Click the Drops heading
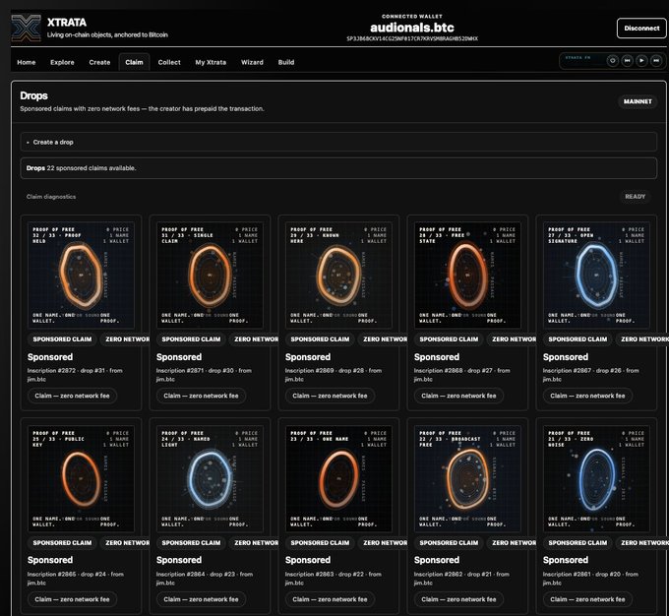669x616 pixels. pyautogui.click(x=33, y=95)
